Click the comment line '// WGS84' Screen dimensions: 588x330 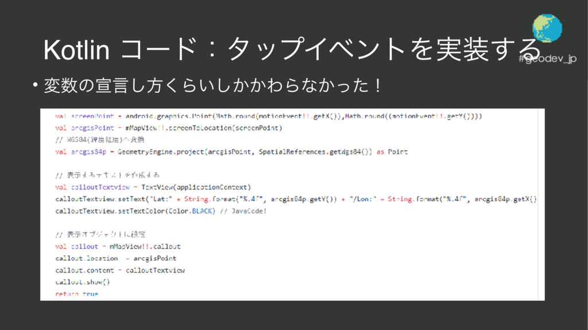(x=100, y=140)
